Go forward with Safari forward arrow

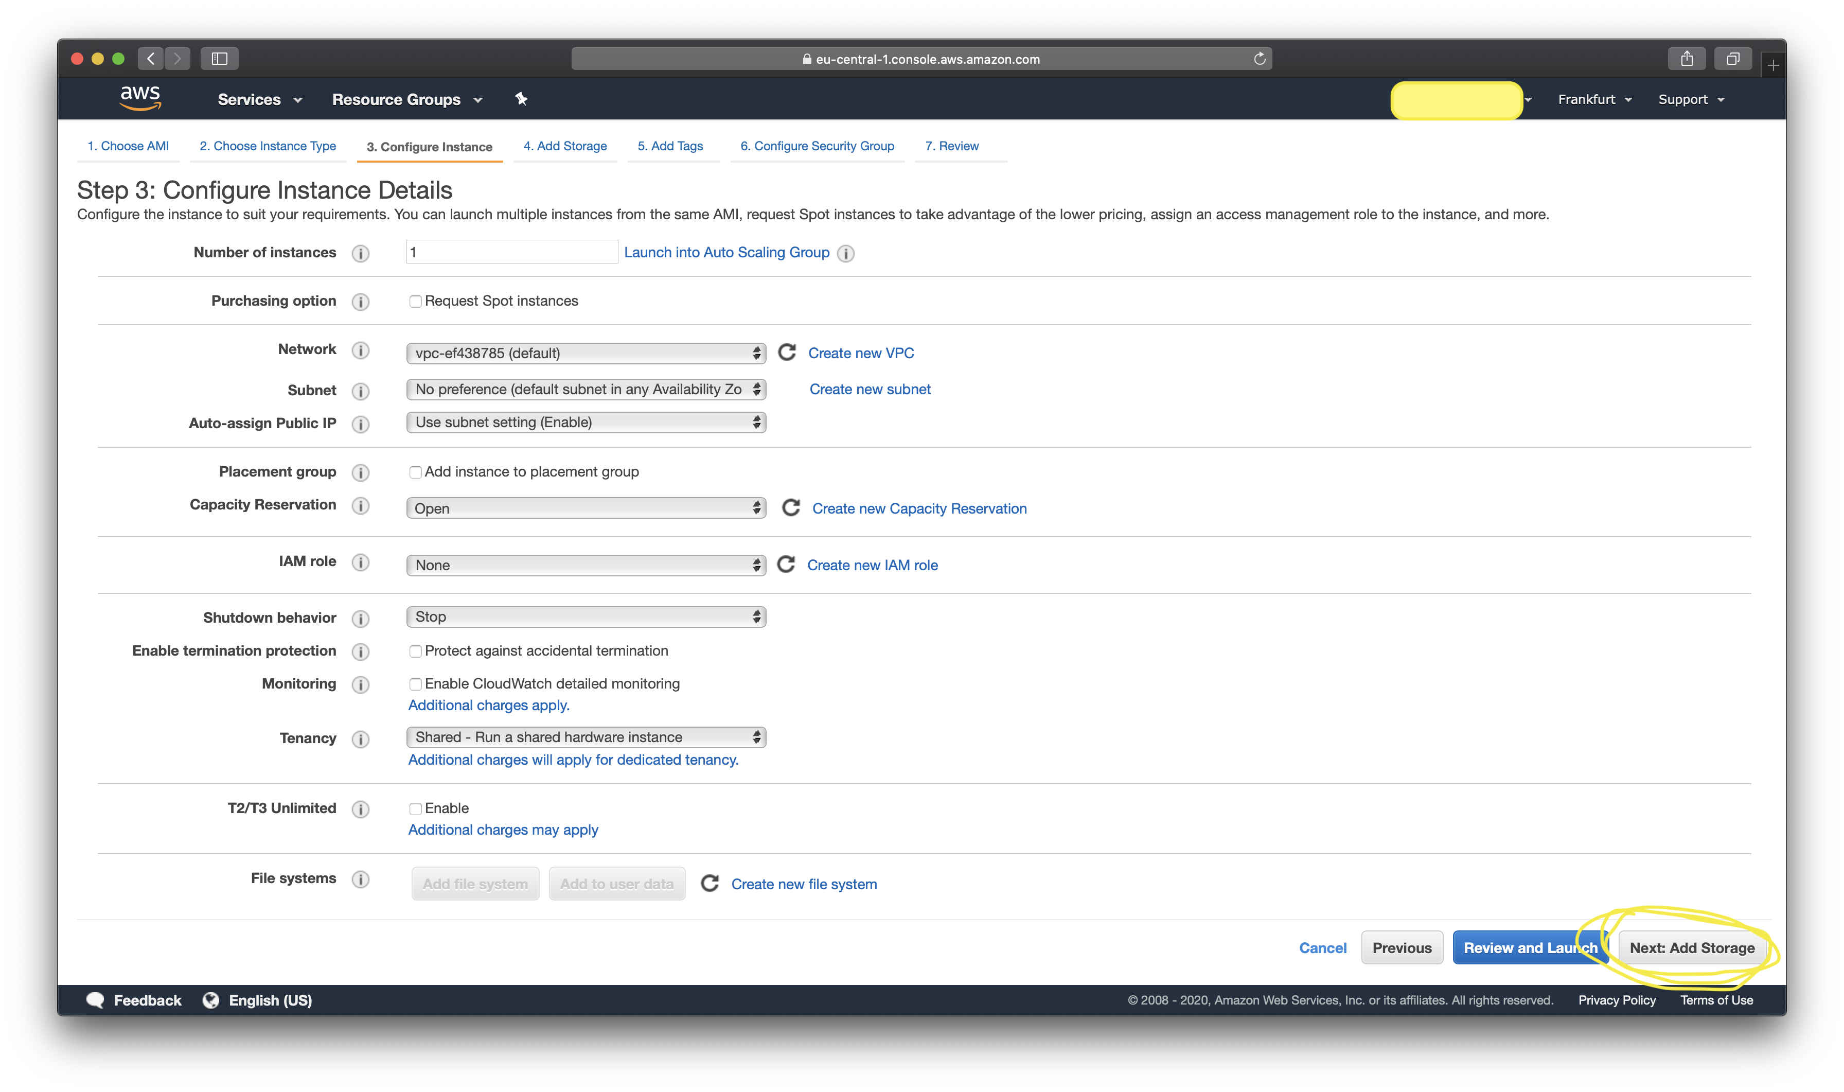pos(178,58)
